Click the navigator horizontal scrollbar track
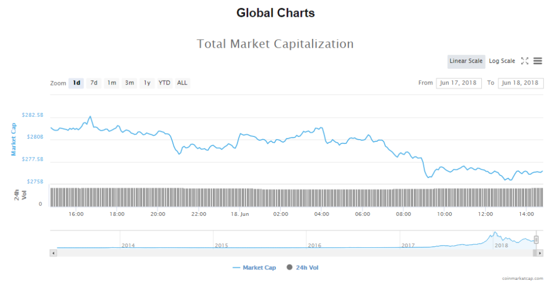The width and height of the screenshot is (555, 283). (x=293, y=253)
